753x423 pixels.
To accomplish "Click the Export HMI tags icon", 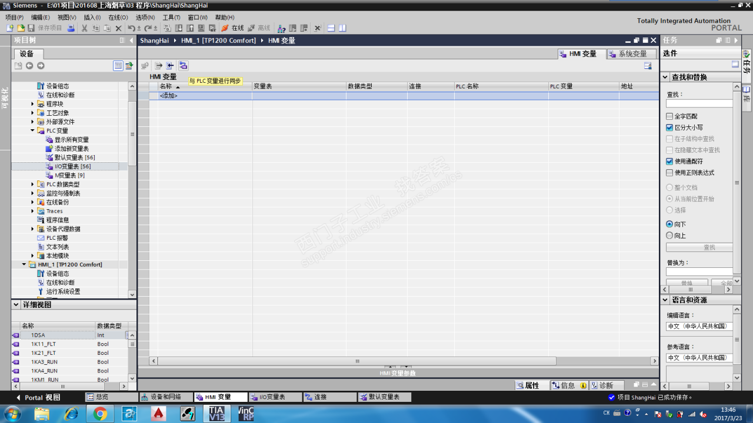I will pos(158,66).
